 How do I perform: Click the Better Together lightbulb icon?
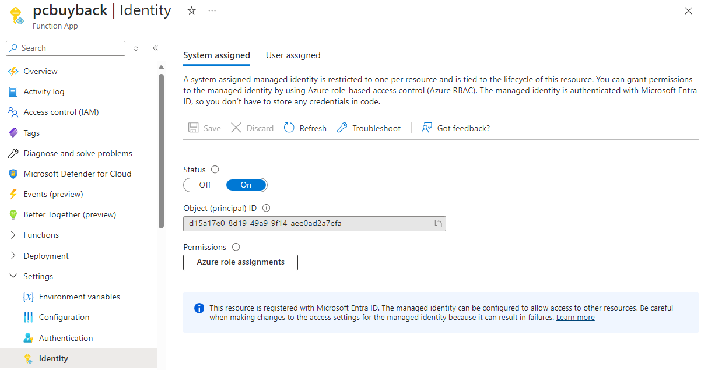pyautogui.click(x=13, y=214)
